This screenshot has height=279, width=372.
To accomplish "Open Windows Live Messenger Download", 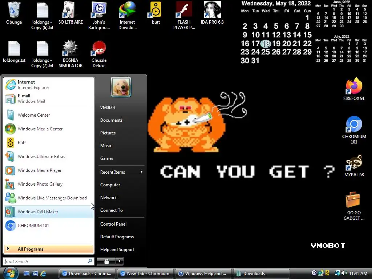I will 49,198.
